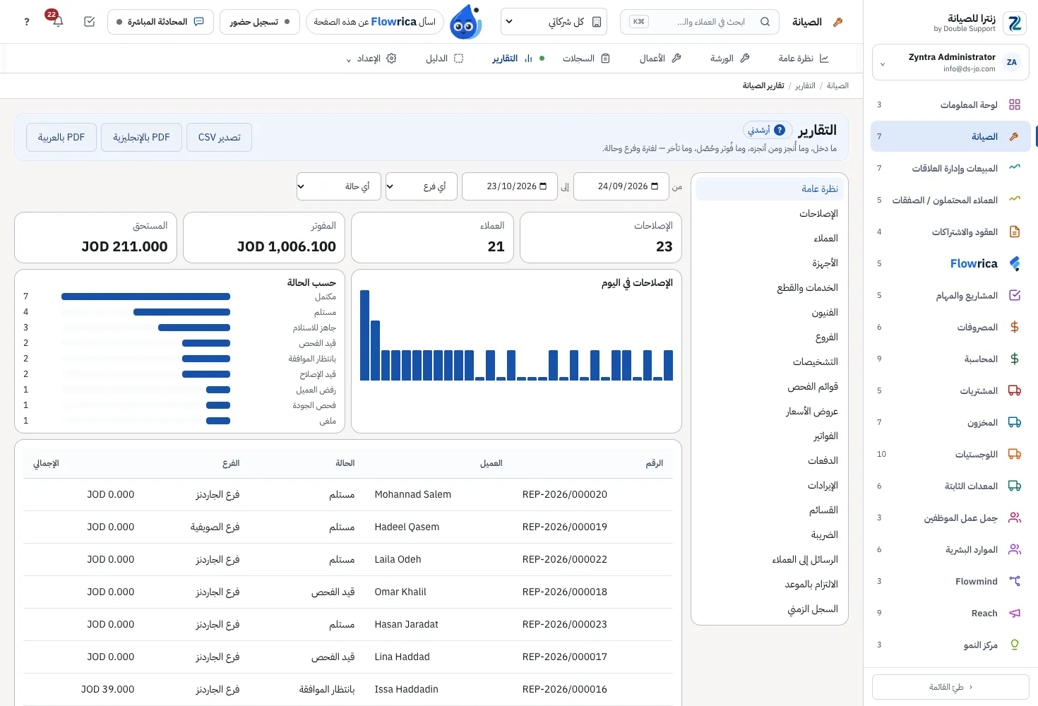
Task: Open المشاريع والمهام in sidebar
Action: (x=950, y=295)
